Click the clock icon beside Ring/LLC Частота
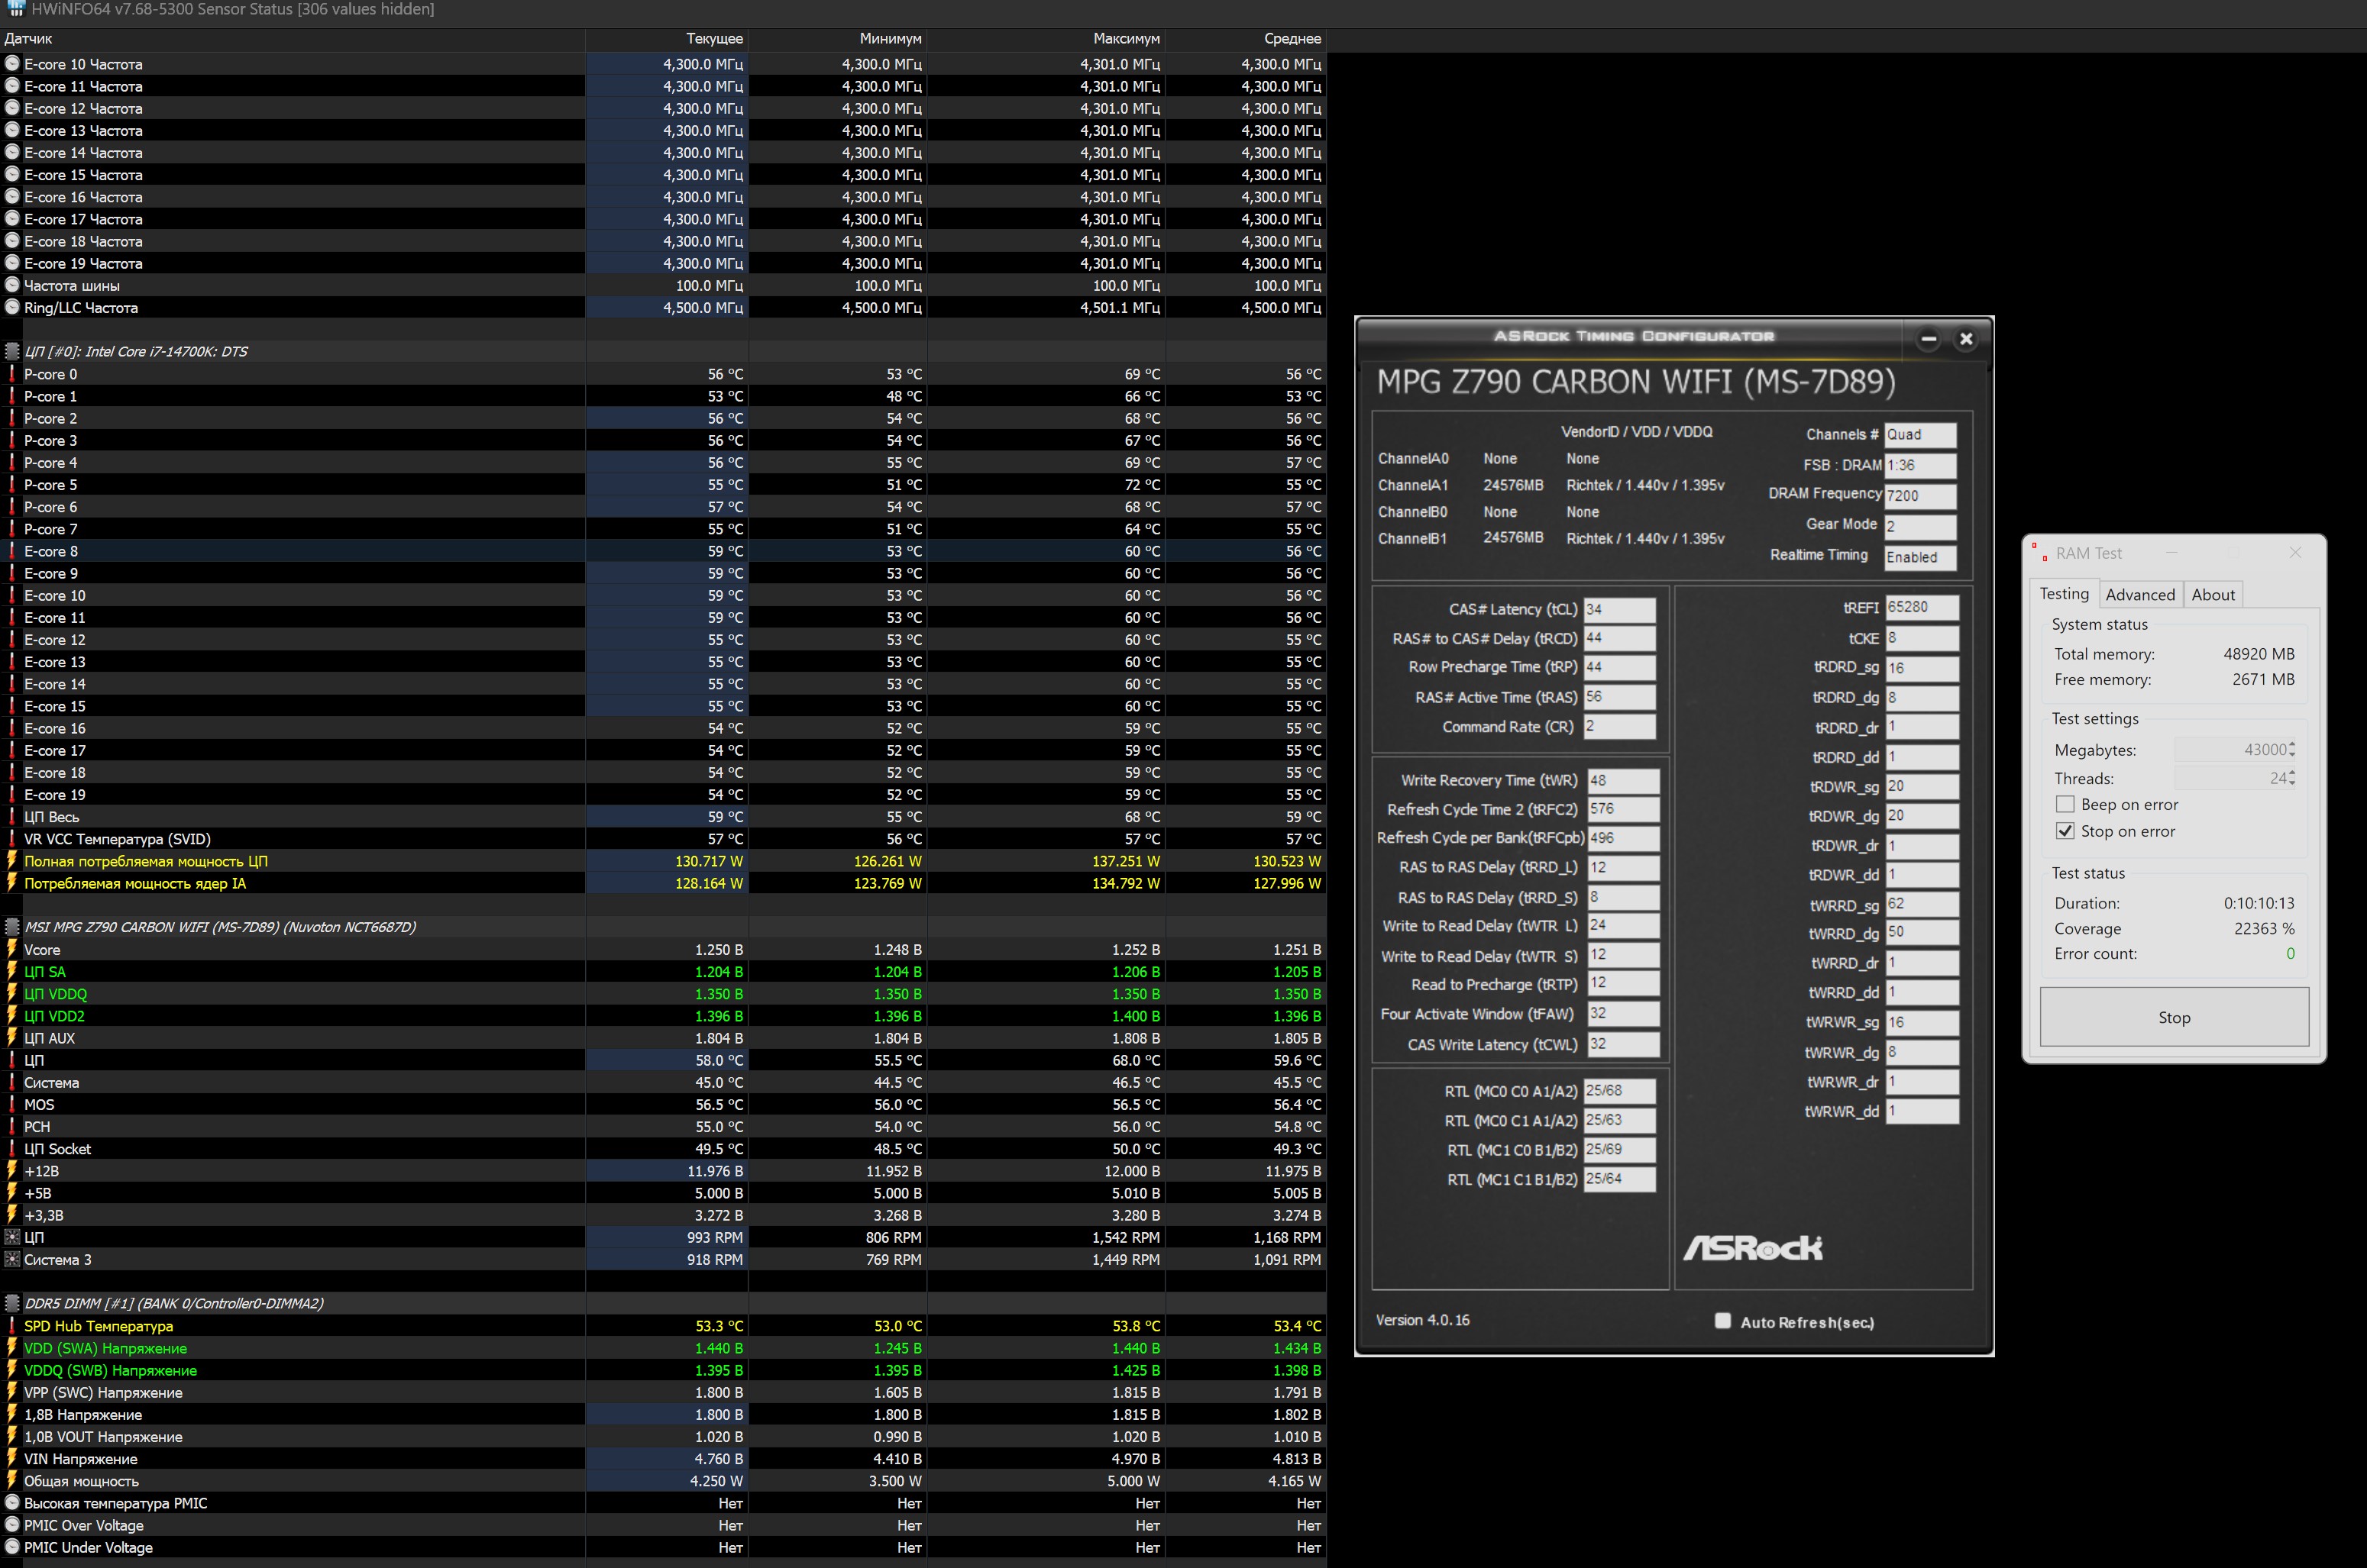Image resolution: width=2367 pixels, height=1568 pixels. [12, 307]
